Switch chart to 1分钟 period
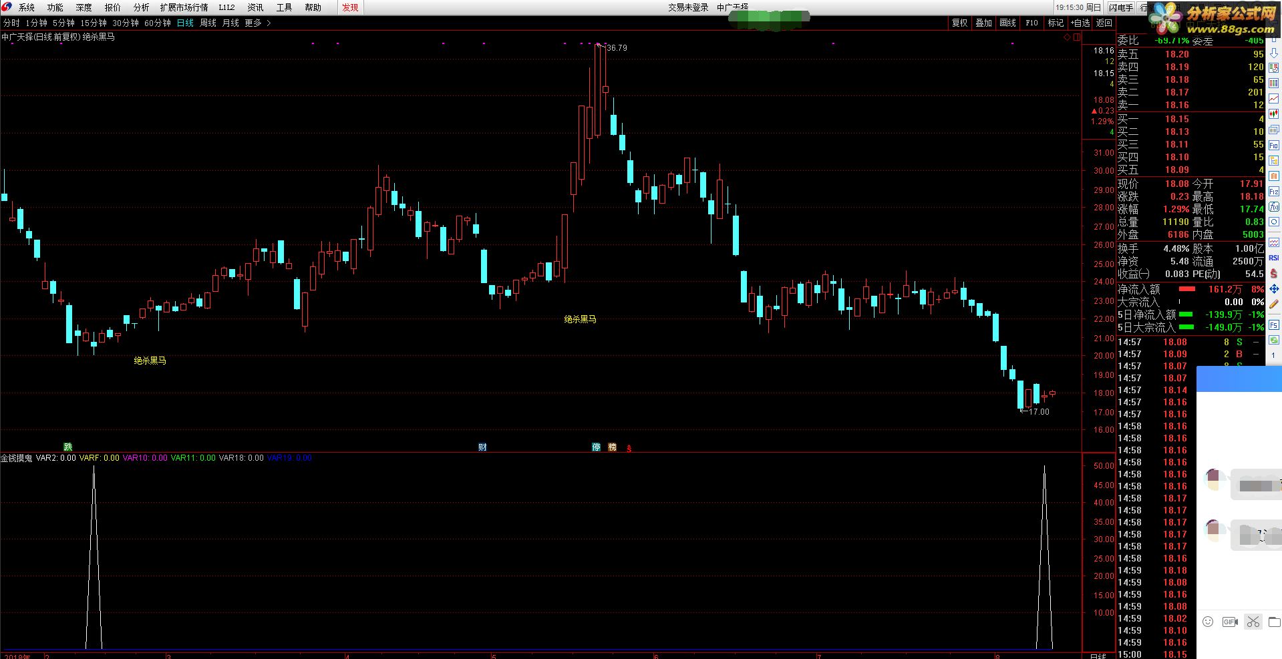 36,23
